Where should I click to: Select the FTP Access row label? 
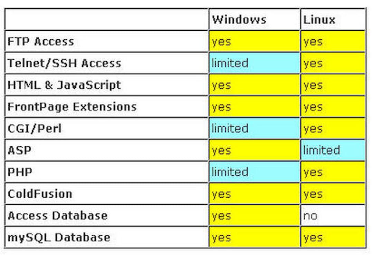coord(41,41)
